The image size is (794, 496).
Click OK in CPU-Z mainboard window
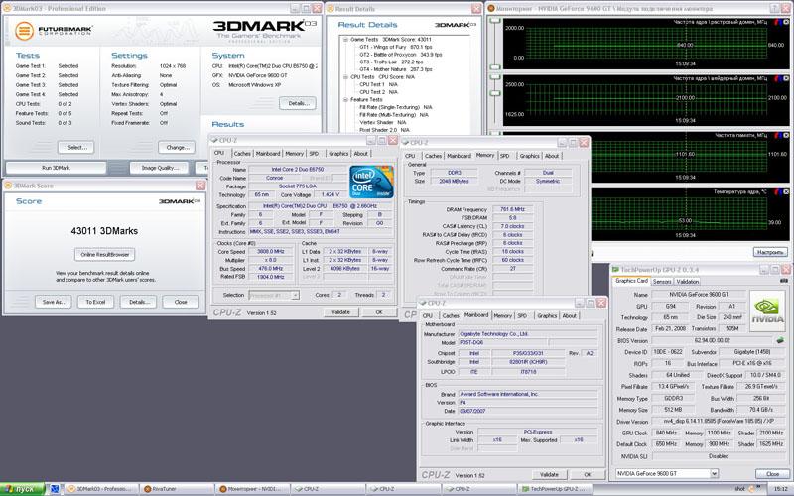pos(588,475)
